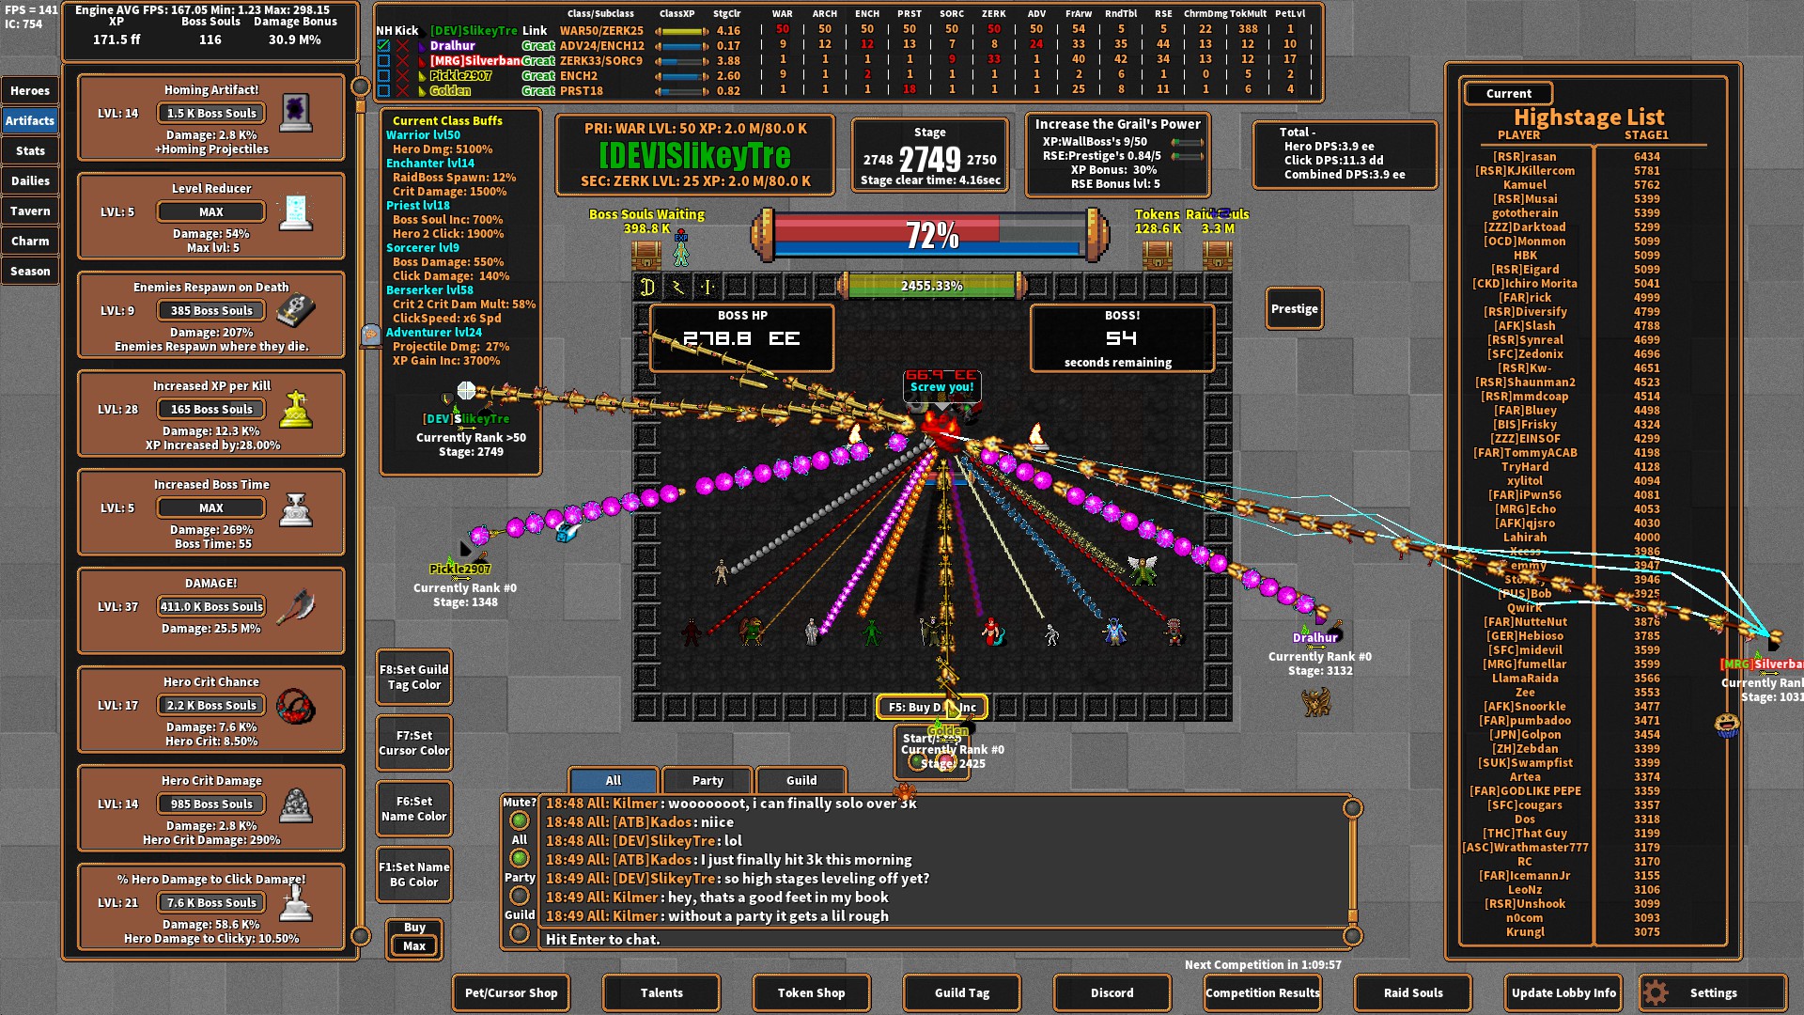Switch to the Guild chat tab
Screen dimensions: 1804x1015
(x=801, y=780)
